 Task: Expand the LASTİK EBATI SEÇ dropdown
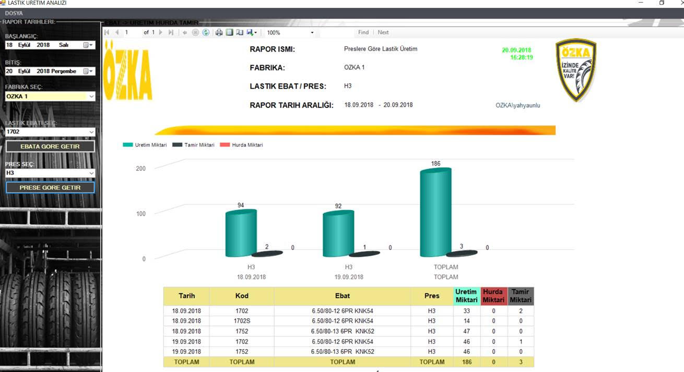pyautogui.click(x=91, y=132)
